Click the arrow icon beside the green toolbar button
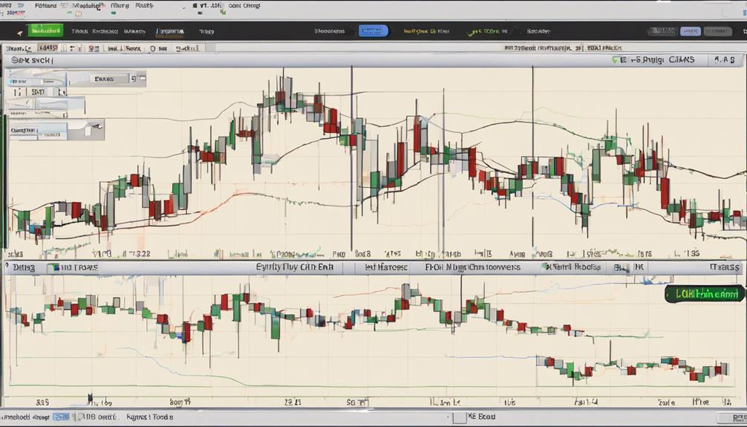This screenshot has width=747, height=427. click(19, 33)
